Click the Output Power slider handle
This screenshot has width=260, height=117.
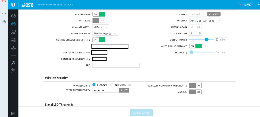point(206,40)
